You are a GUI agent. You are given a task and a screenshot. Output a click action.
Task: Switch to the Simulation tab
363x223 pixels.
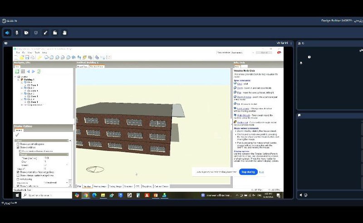(128, 186)
